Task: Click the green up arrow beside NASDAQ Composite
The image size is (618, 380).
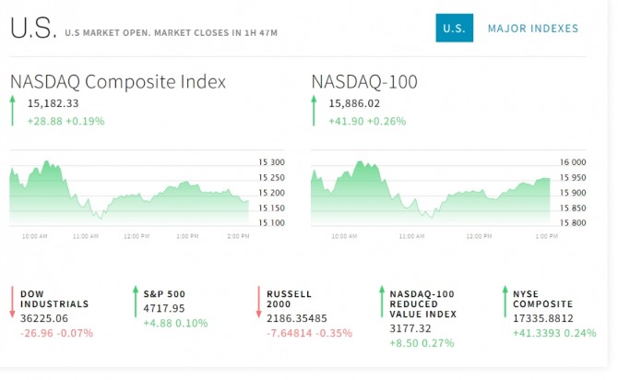Action: pos(14,112)
